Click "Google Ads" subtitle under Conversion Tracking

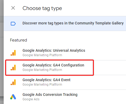31,99
